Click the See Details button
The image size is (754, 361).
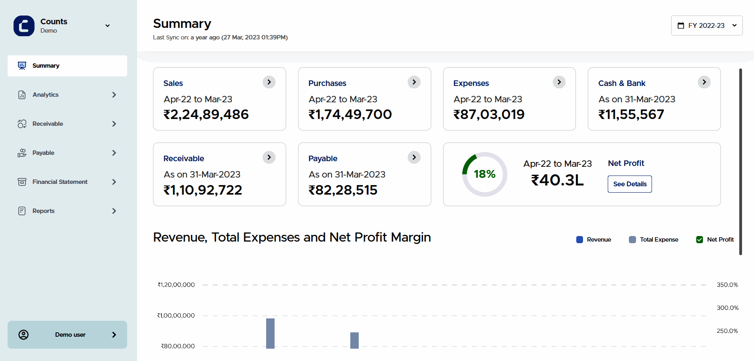(630, 184)
